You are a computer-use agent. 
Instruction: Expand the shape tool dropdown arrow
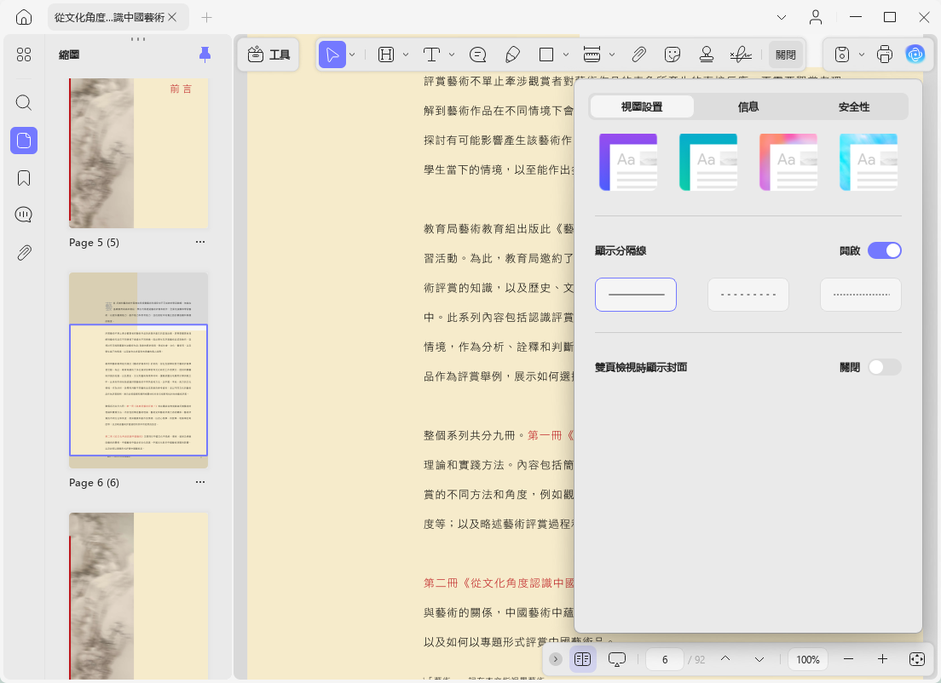tap(566, 55)
